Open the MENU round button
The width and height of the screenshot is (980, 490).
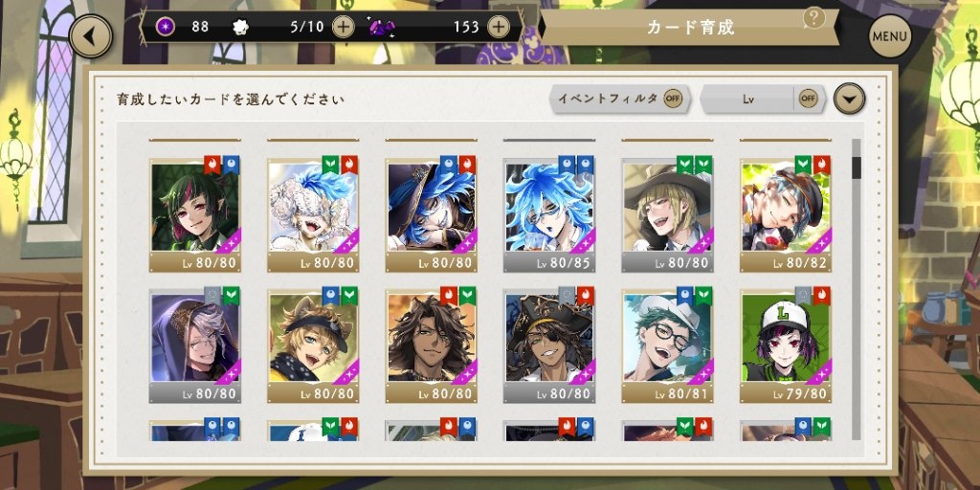[889, 35]
